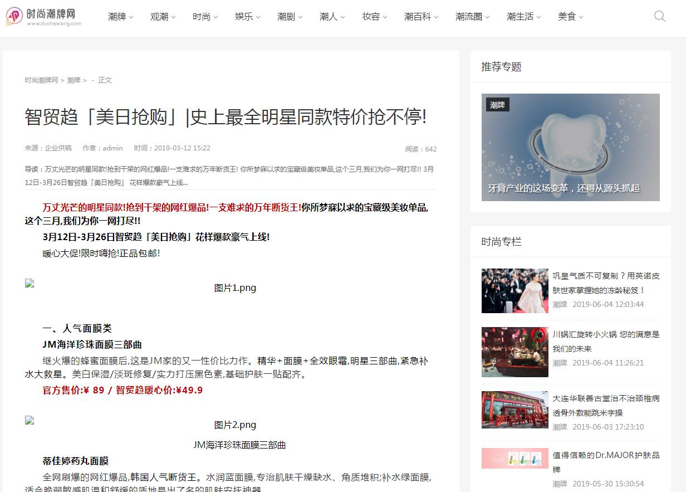Screen dimensions: 686x492
Task: Open the 潮人 menu item
Action: click(x=329, y=17)
